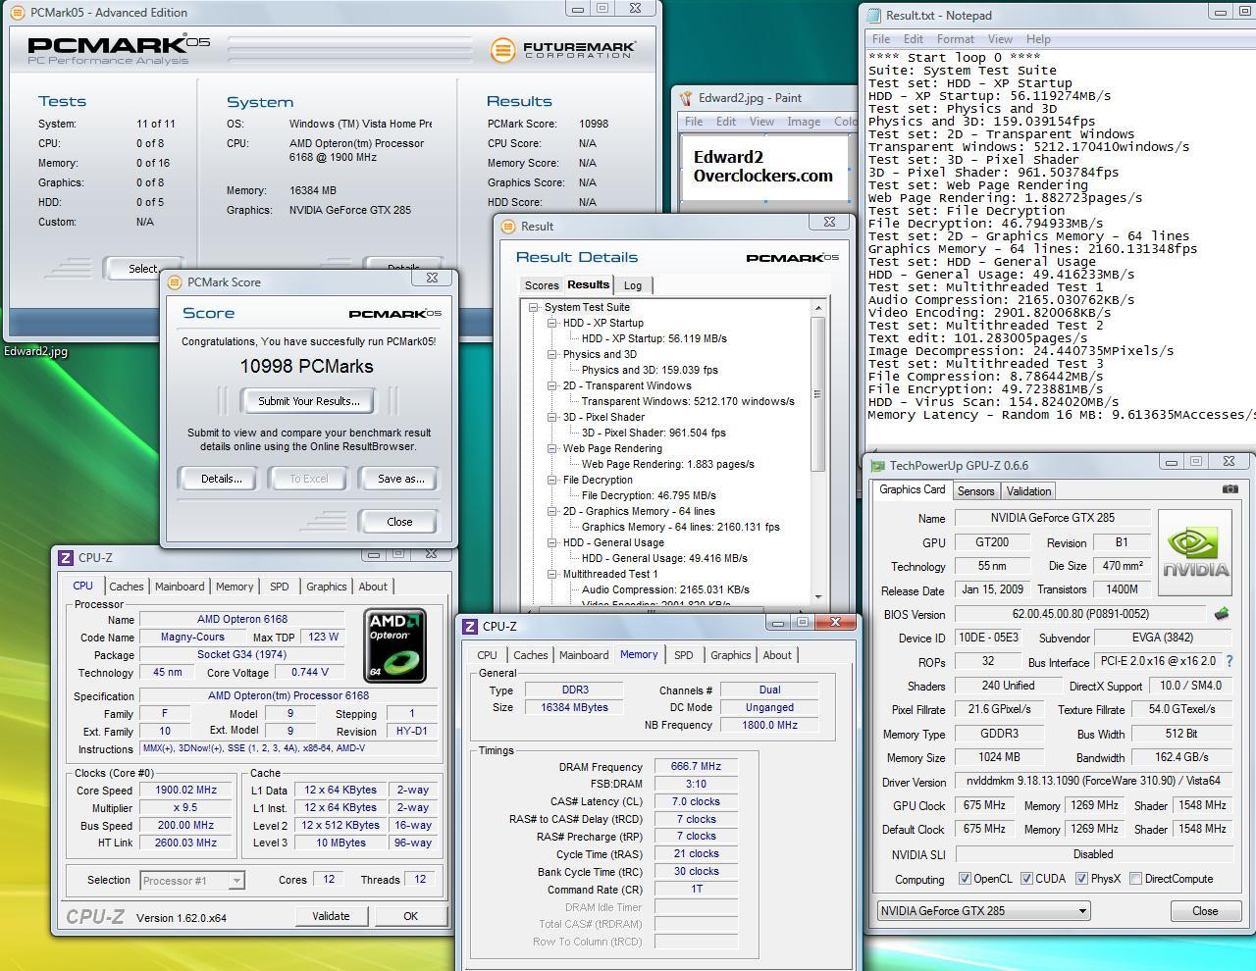Collapse the HDD - General Usage node

552,542
